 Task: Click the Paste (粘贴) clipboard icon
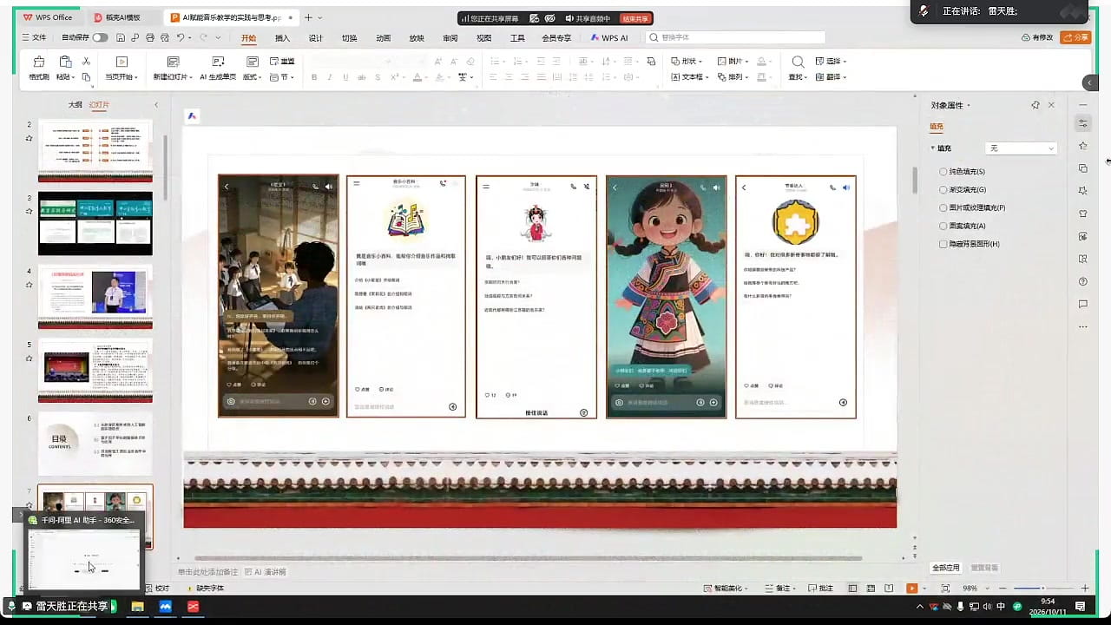tap(65, 62)
